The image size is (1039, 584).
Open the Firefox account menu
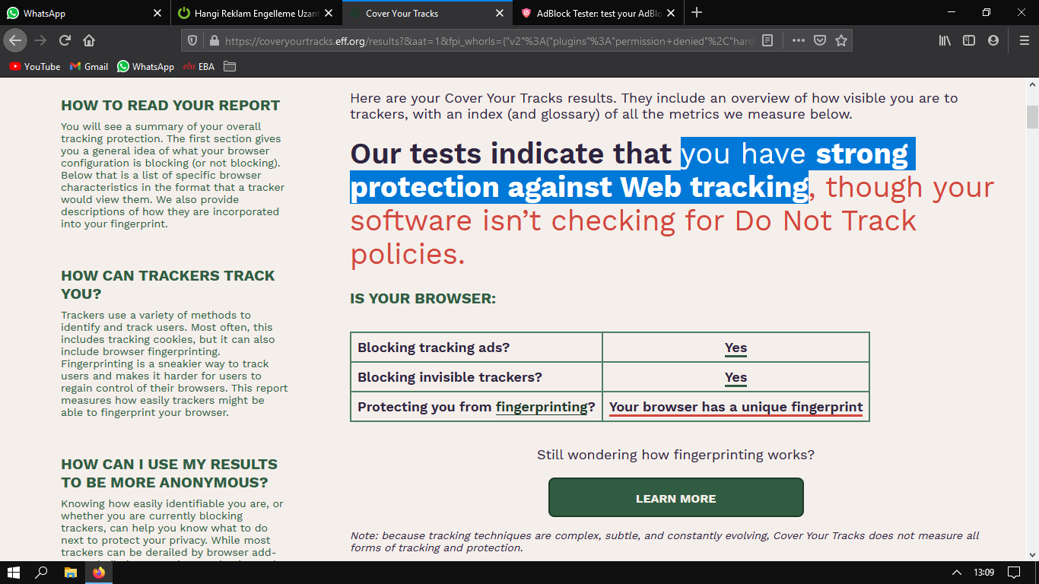point(993,40)
